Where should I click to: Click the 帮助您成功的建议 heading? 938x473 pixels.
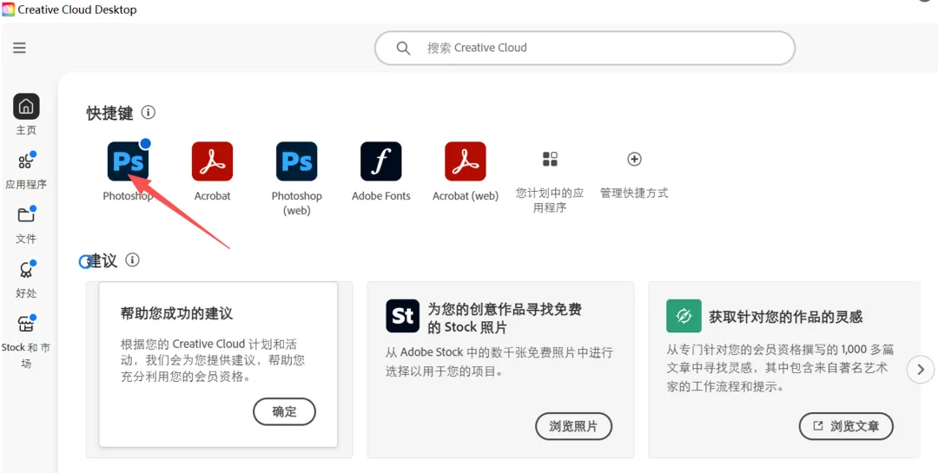point(176,313)
